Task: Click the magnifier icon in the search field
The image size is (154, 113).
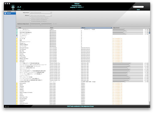Action: [134, 7]
